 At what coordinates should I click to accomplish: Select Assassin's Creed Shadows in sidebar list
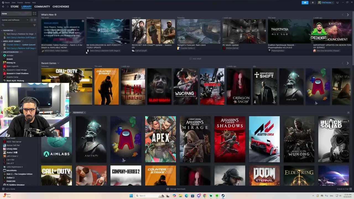point(17,74)
